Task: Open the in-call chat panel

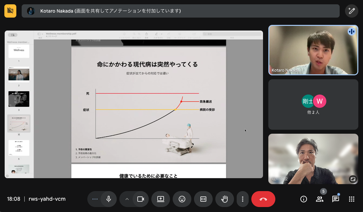Action: point(335,199)
